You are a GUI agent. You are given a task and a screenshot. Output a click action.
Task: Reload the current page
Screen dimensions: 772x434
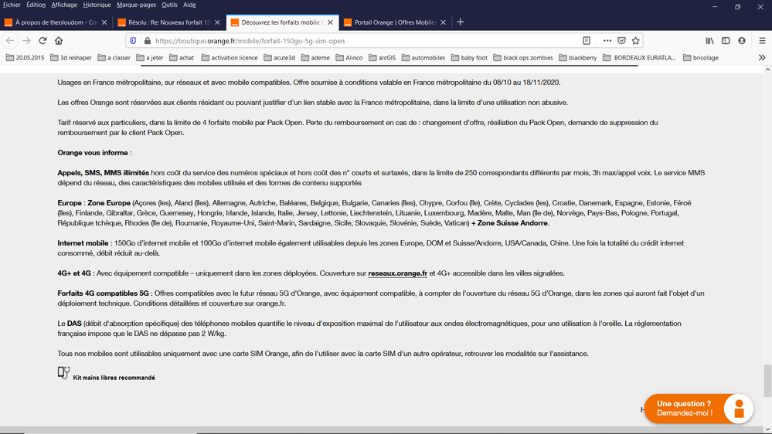pos(43,41)
